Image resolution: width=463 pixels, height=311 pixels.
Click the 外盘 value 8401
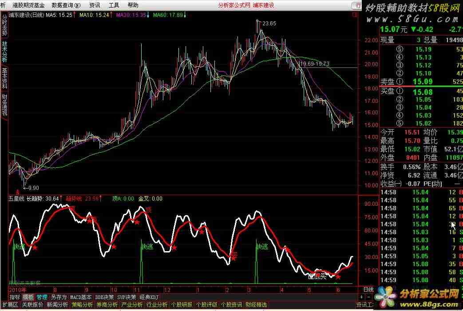pyautogui.click(x=413, y=157)
